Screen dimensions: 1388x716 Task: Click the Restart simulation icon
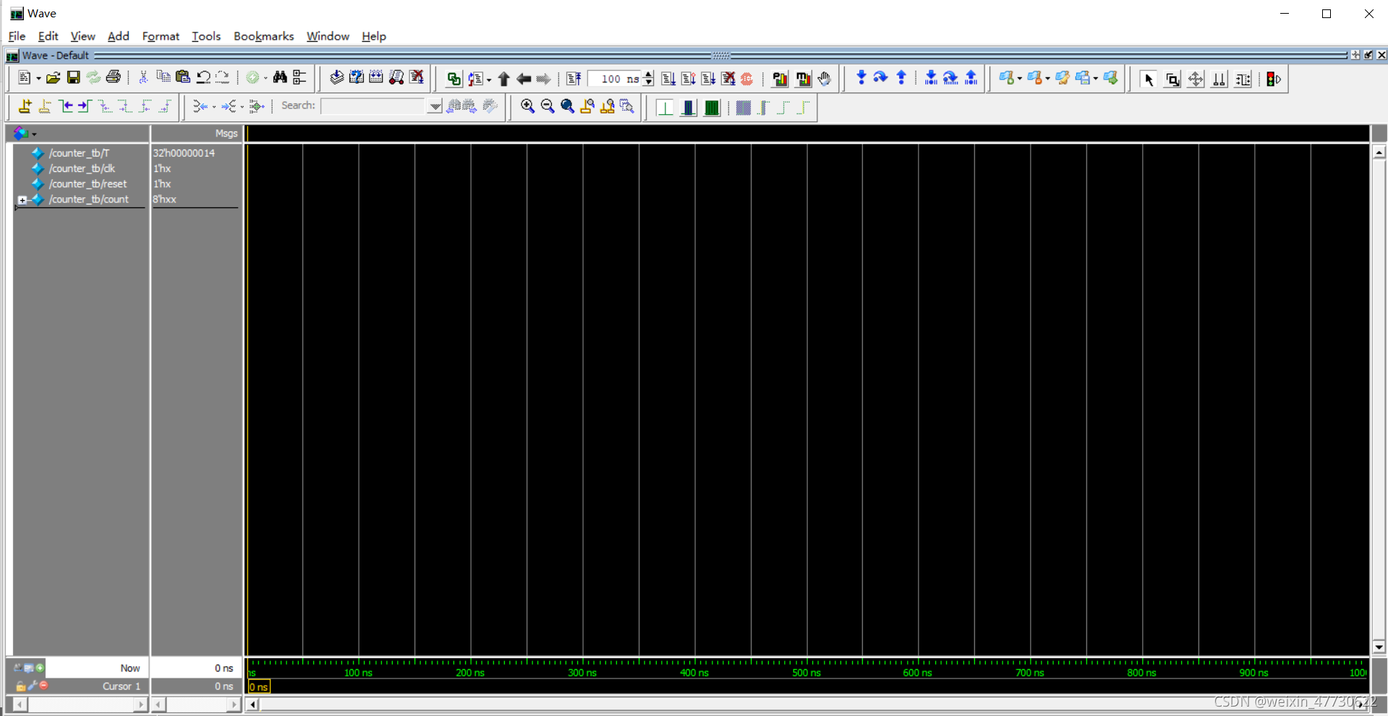point(574,79)
